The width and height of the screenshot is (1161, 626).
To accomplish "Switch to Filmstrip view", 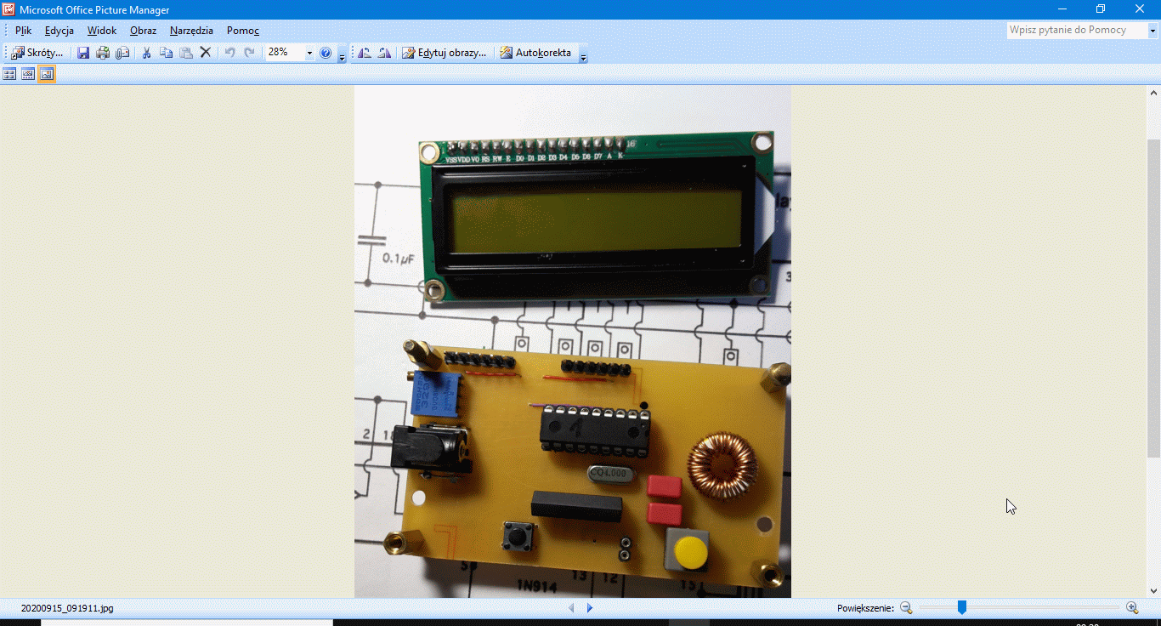I will (x=28, y=75).
